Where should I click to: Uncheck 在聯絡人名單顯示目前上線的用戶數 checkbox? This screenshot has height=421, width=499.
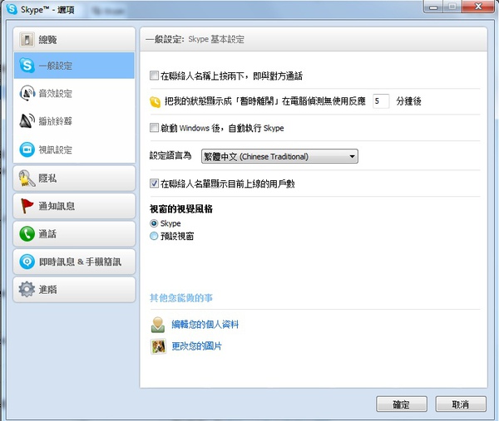(154, 184)
